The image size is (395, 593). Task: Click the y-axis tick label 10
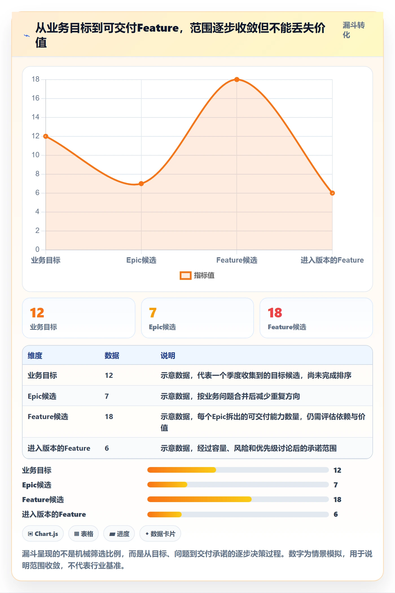pos(36,155)
